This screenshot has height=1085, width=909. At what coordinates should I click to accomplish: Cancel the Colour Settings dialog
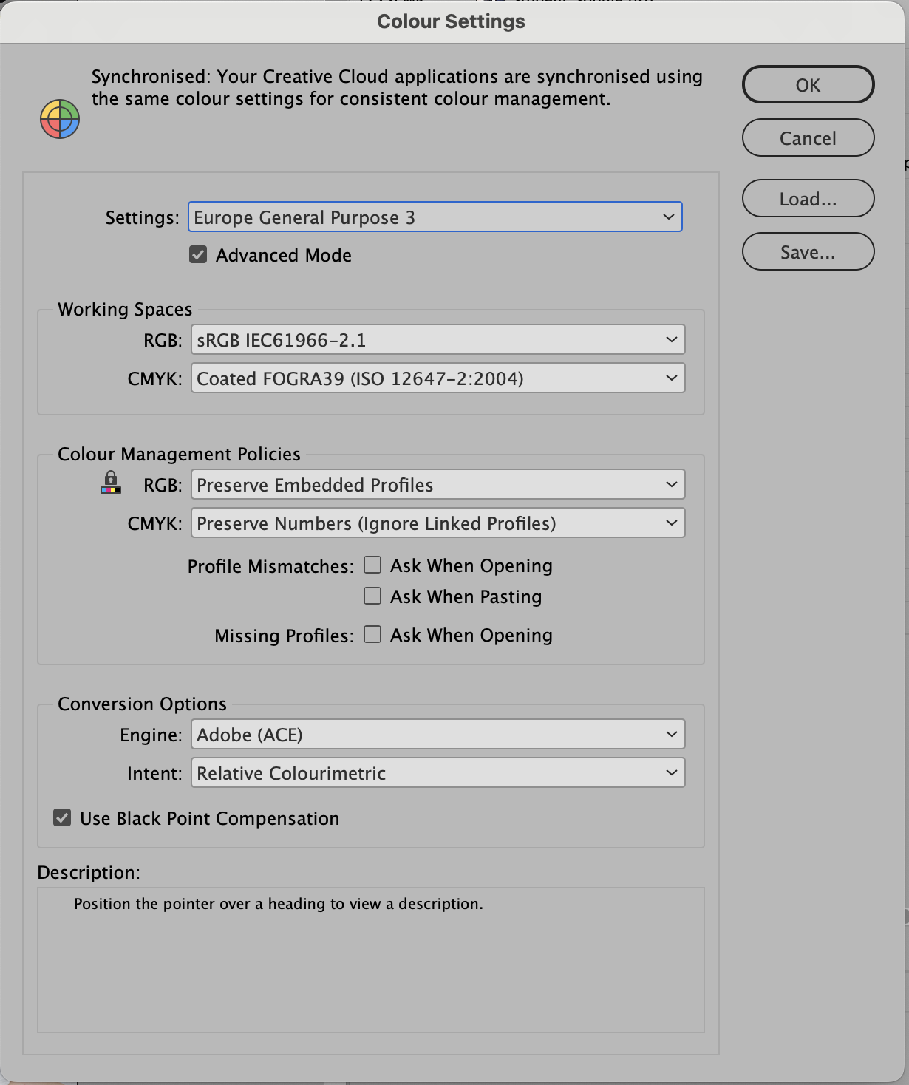(x=808, y=137)
